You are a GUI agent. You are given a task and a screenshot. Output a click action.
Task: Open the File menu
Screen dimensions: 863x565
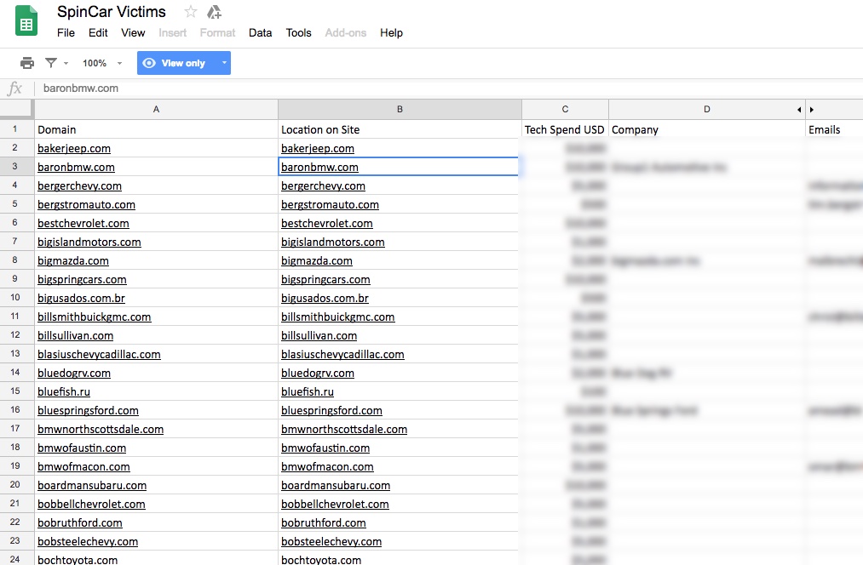pos(66,33)
